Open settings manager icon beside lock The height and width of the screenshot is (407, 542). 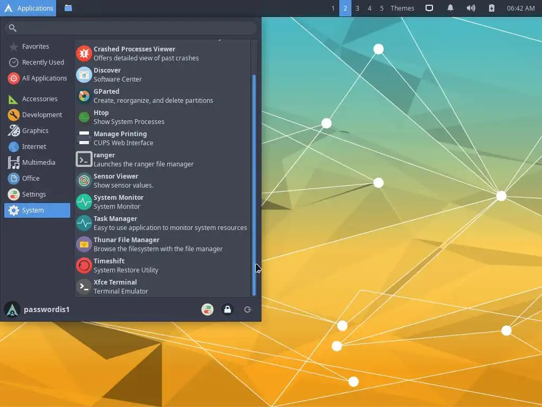click(207, 309)
